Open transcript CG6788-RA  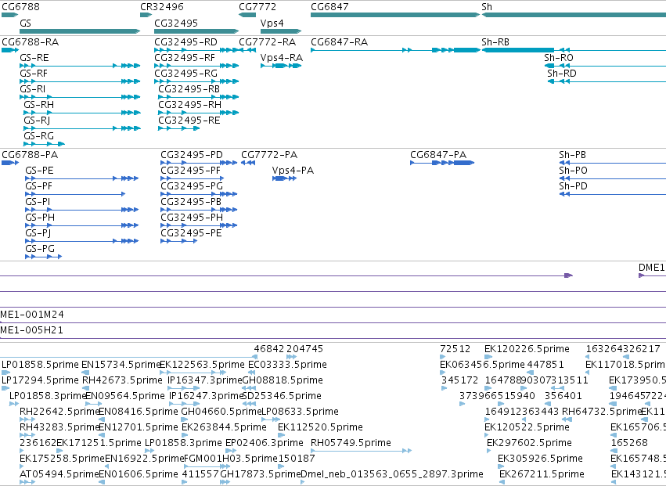tap(31, 42)
